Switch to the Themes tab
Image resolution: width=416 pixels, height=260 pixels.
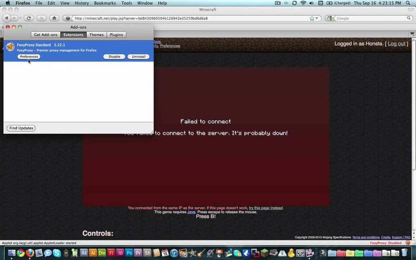click(x=96, y=35)
